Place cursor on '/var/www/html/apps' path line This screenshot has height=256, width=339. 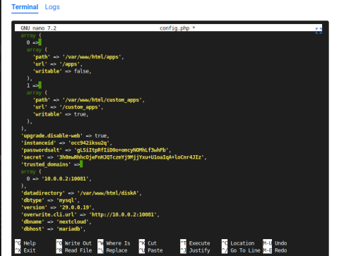(x=78, y=57)
